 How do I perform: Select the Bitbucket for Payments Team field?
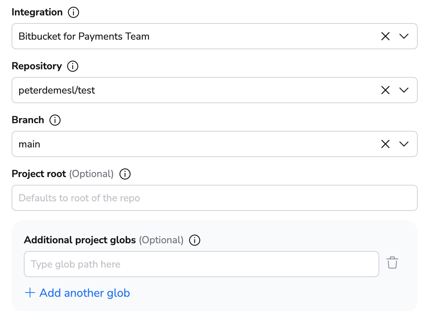(x=192, y=36)
